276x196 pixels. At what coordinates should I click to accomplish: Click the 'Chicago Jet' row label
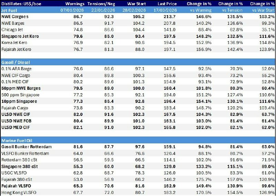13,30
